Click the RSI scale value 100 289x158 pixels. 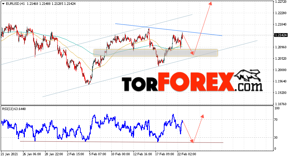click(277, 108)
